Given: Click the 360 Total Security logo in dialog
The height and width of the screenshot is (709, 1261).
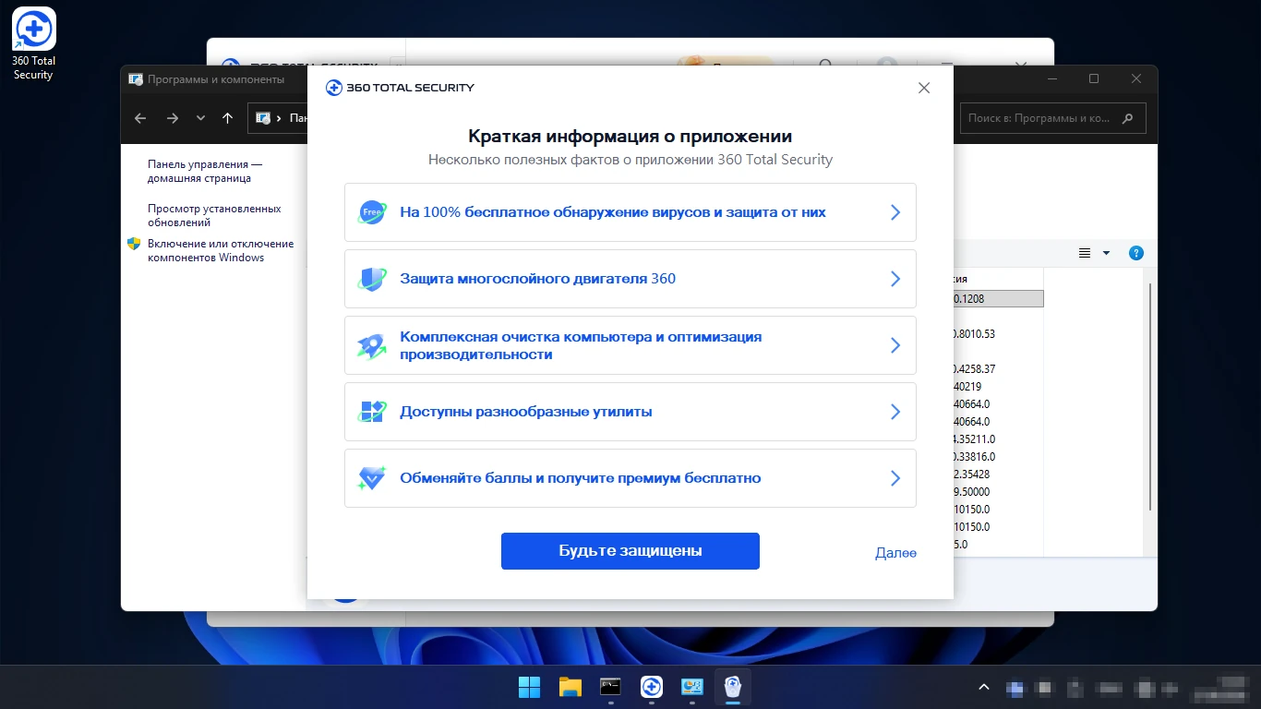Looking at the screenshot, I should (x=400, y=88).
